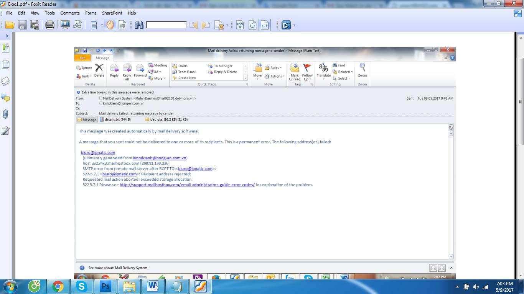Click the support.mailhostbox.com error codes link
Screen dimensions: 524x294
(x=187, y=185)
